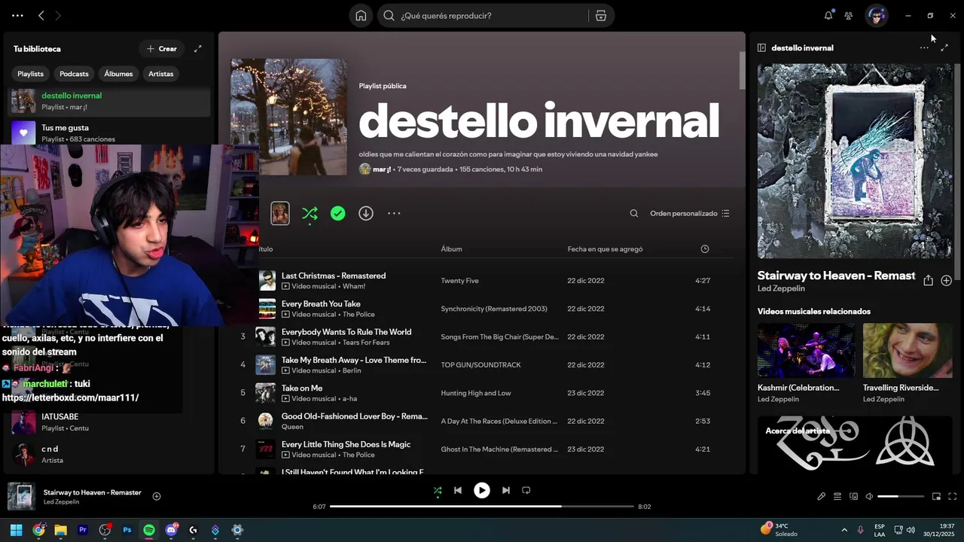
Task: Click the play button in player bar
Action: pyautogui.click(x=482, y=491)
